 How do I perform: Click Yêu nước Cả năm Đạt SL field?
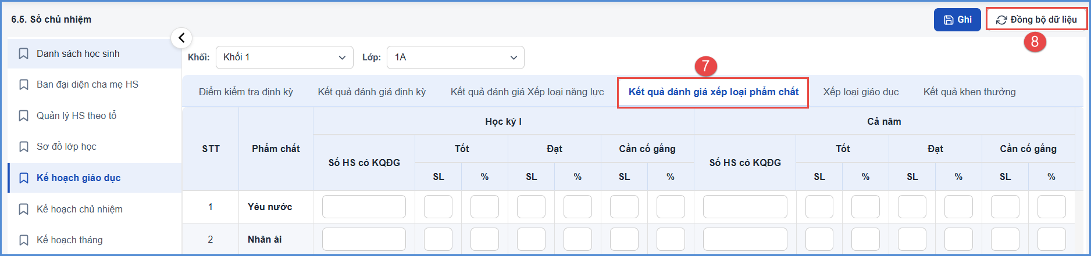click(912, 207)
